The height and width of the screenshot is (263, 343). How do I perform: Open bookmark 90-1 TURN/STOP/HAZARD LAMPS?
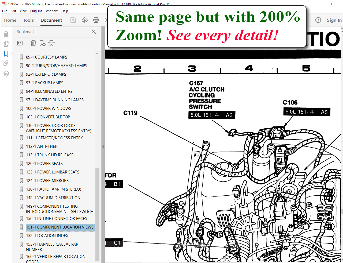click(x=57, y=66)
